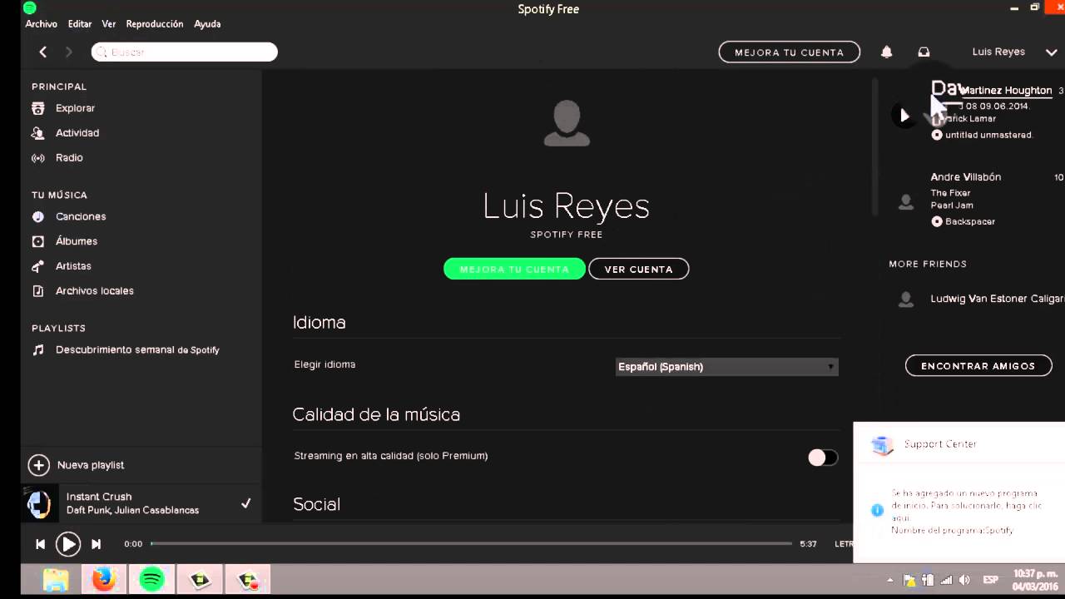Click the Radio sidebar icon
This screenshot has width=1065, height=599.
[37, 158]
